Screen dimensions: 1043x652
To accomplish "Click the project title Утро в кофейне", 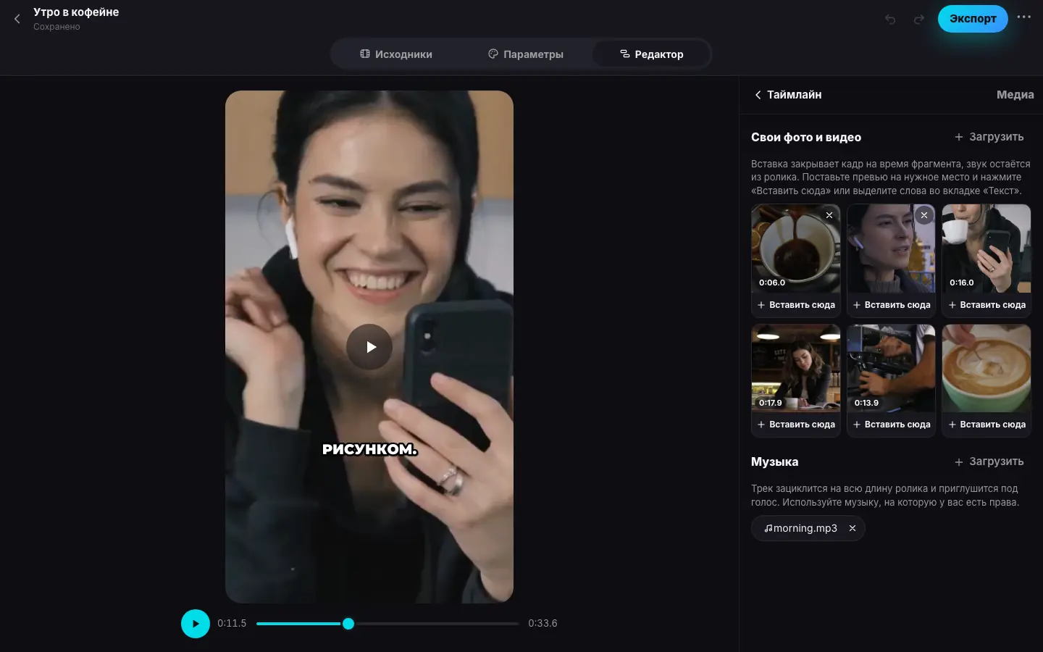I will pos(76,12).
